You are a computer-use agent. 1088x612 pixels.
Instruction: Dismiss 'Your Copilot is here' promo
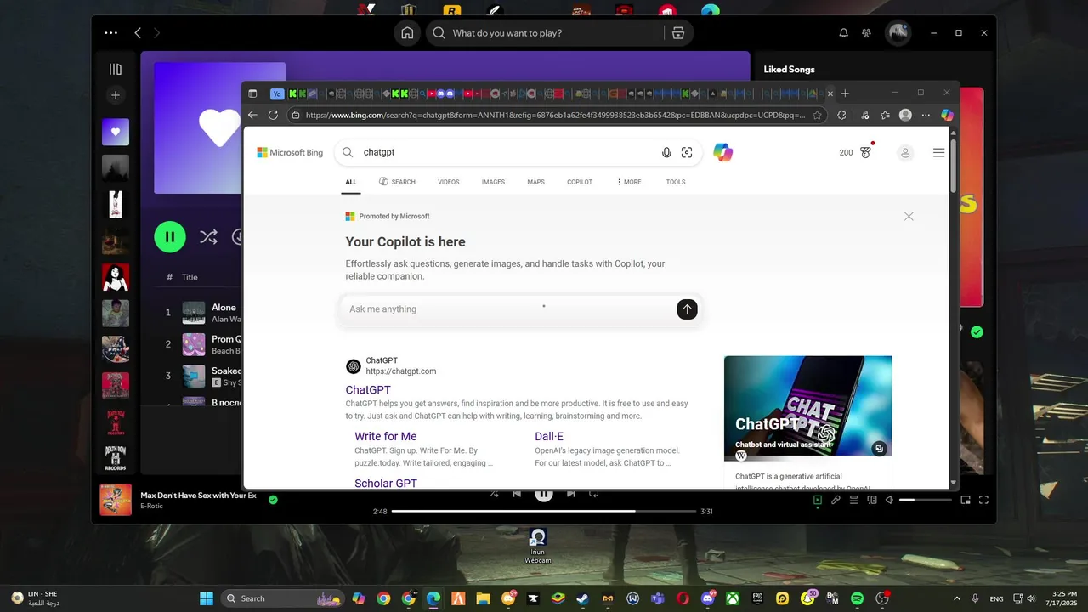click(909, 217)
